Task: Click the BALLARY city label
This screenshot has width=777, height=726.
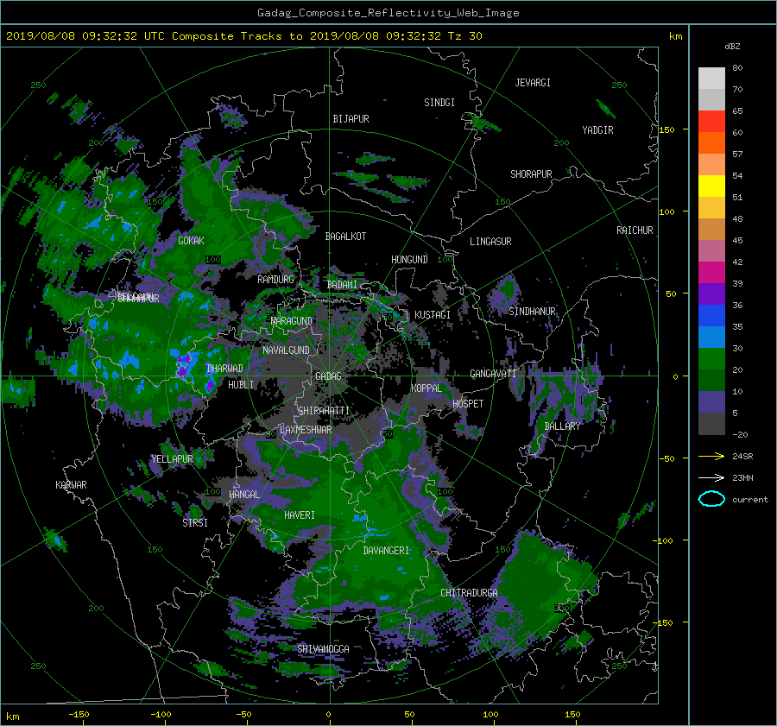Action: (562, 426)
